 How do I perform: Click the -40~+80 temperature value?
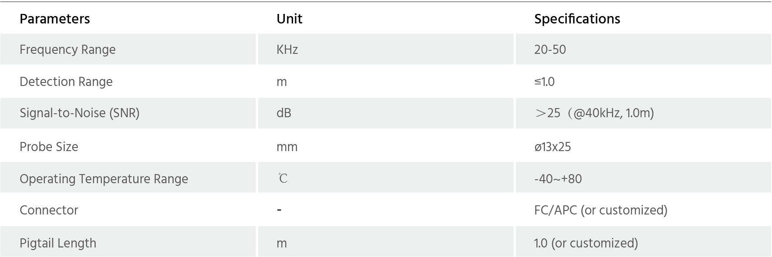pyautogui.click(x=558, y=179)
